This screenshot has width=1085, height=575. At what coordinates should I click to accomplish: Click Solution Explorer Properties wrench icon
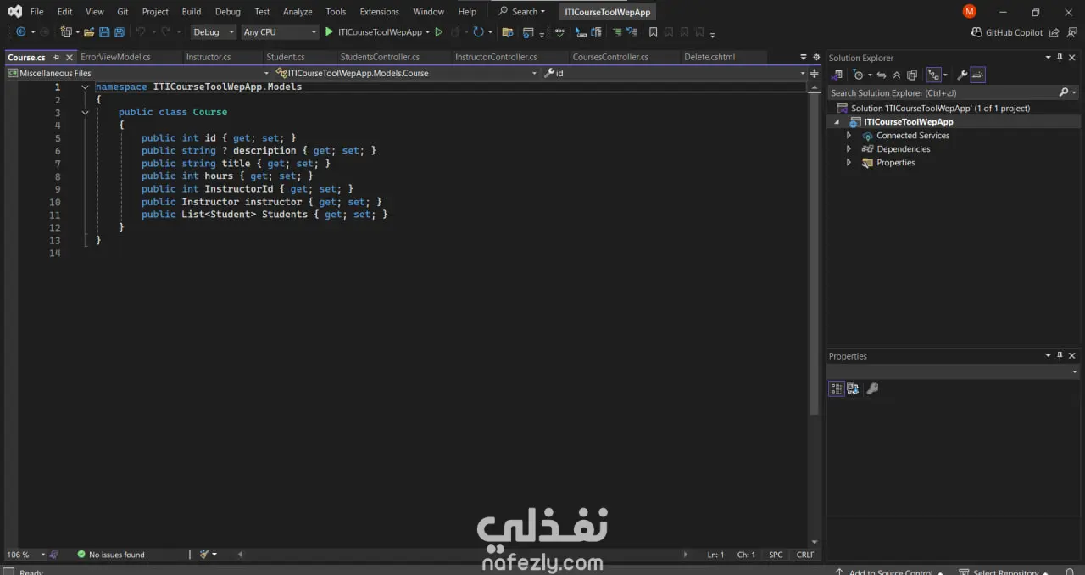(x=962, y=75)
